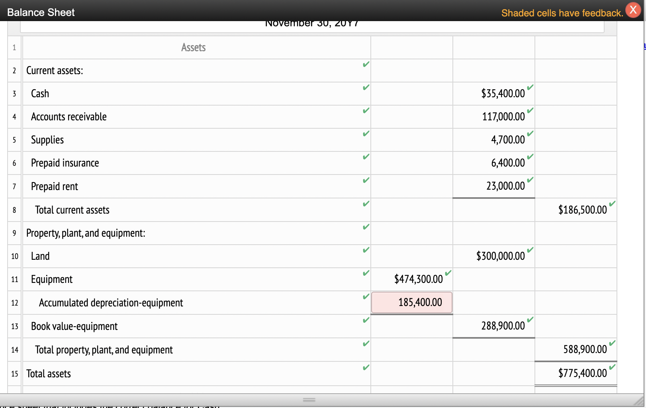Click the corner resize grip of the panel

click(x=638, y=401)
